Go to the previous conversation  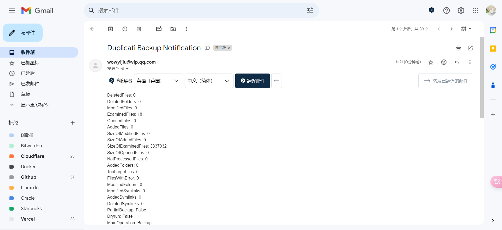coord(439,29)
